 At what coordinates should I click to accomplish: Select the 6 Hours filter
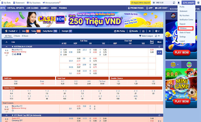tap(25, 36)
